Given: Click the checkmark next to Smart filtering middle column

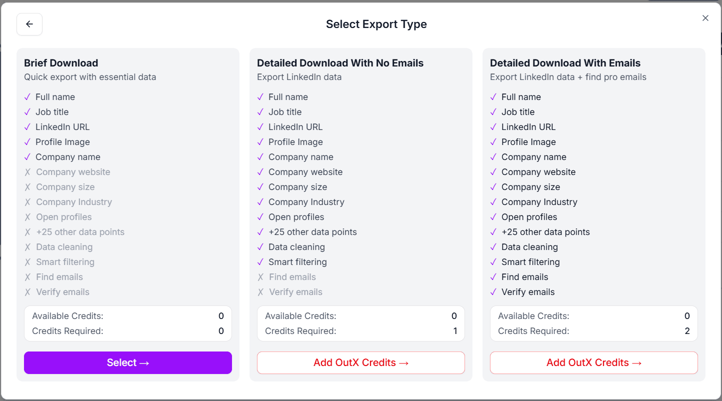Looking at the screenshot, I should [260, 262].
